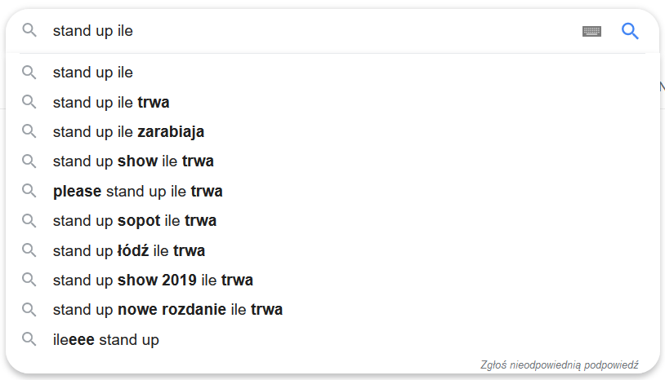Image resolution: width=665 pixels, height=380 pixels.
Task: Pick the 'ileeee stand up' suggestion
Action: tap(106, 339)
